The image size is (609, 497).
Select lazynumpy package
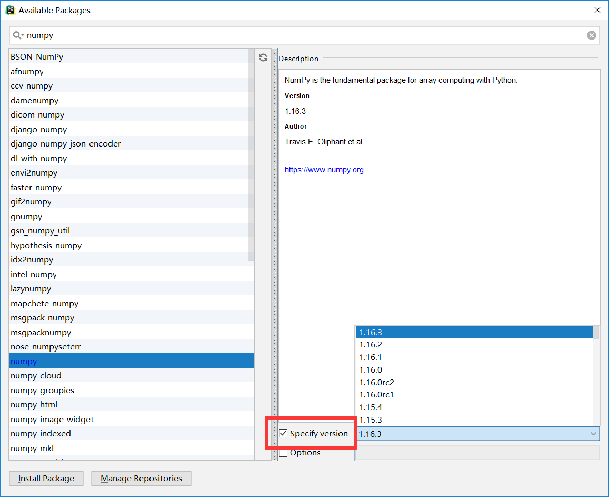[x=132, y=289]
